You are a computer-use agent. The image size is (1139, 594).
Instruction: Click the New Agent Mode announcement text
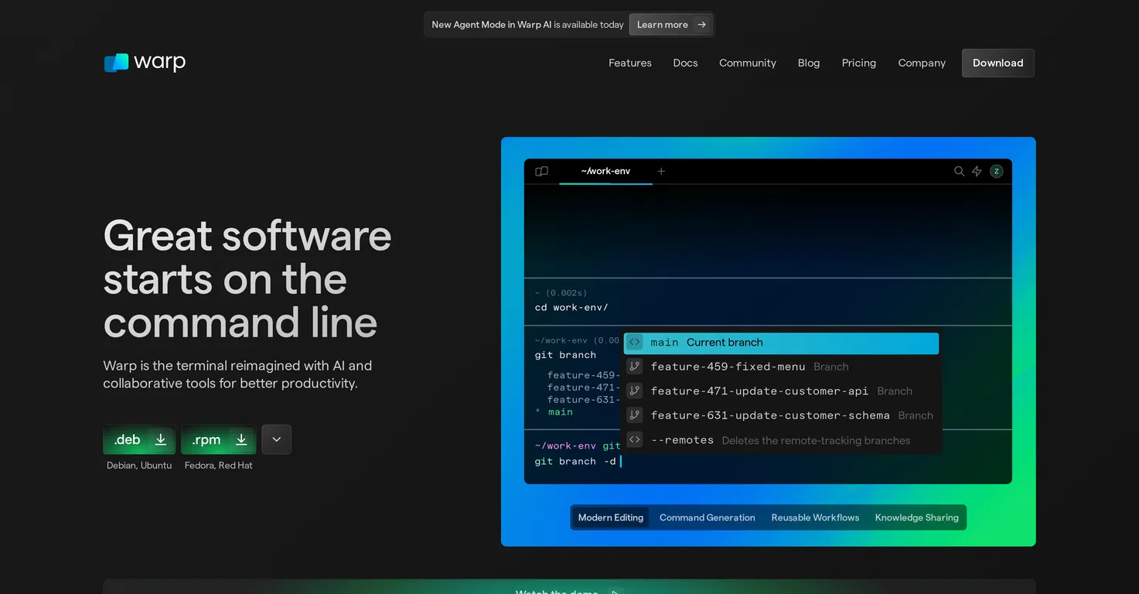click(x=527, y=25)
